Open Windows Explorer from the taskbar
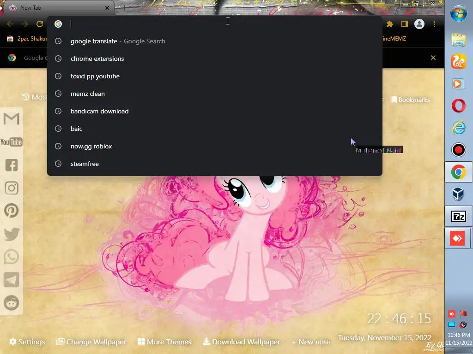The width and height of the screenshot is (473, 354). 459,40
